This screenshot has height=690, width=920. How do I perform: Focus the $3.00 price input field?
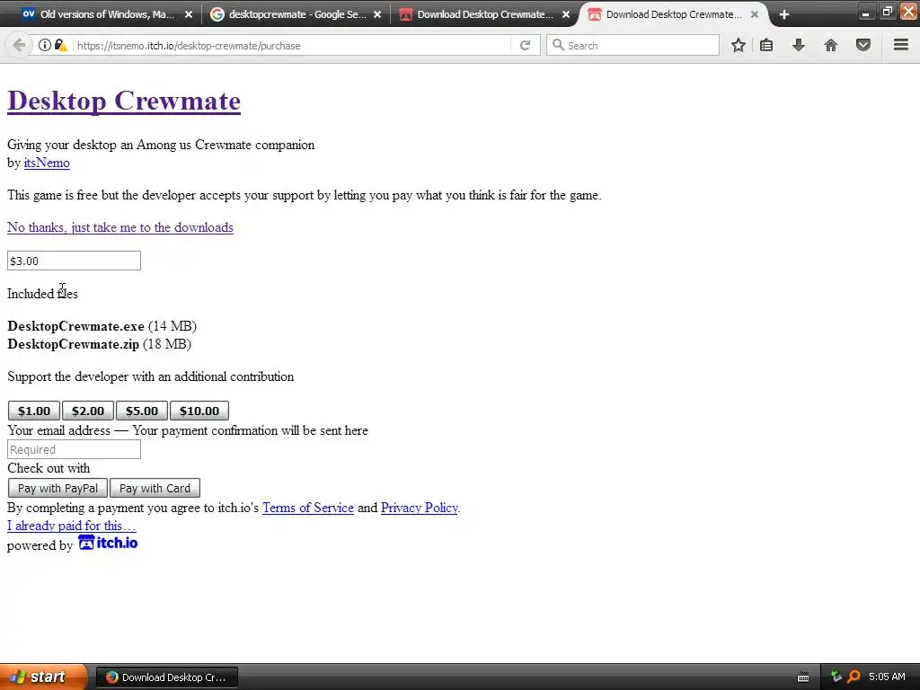tap(74, 261)
